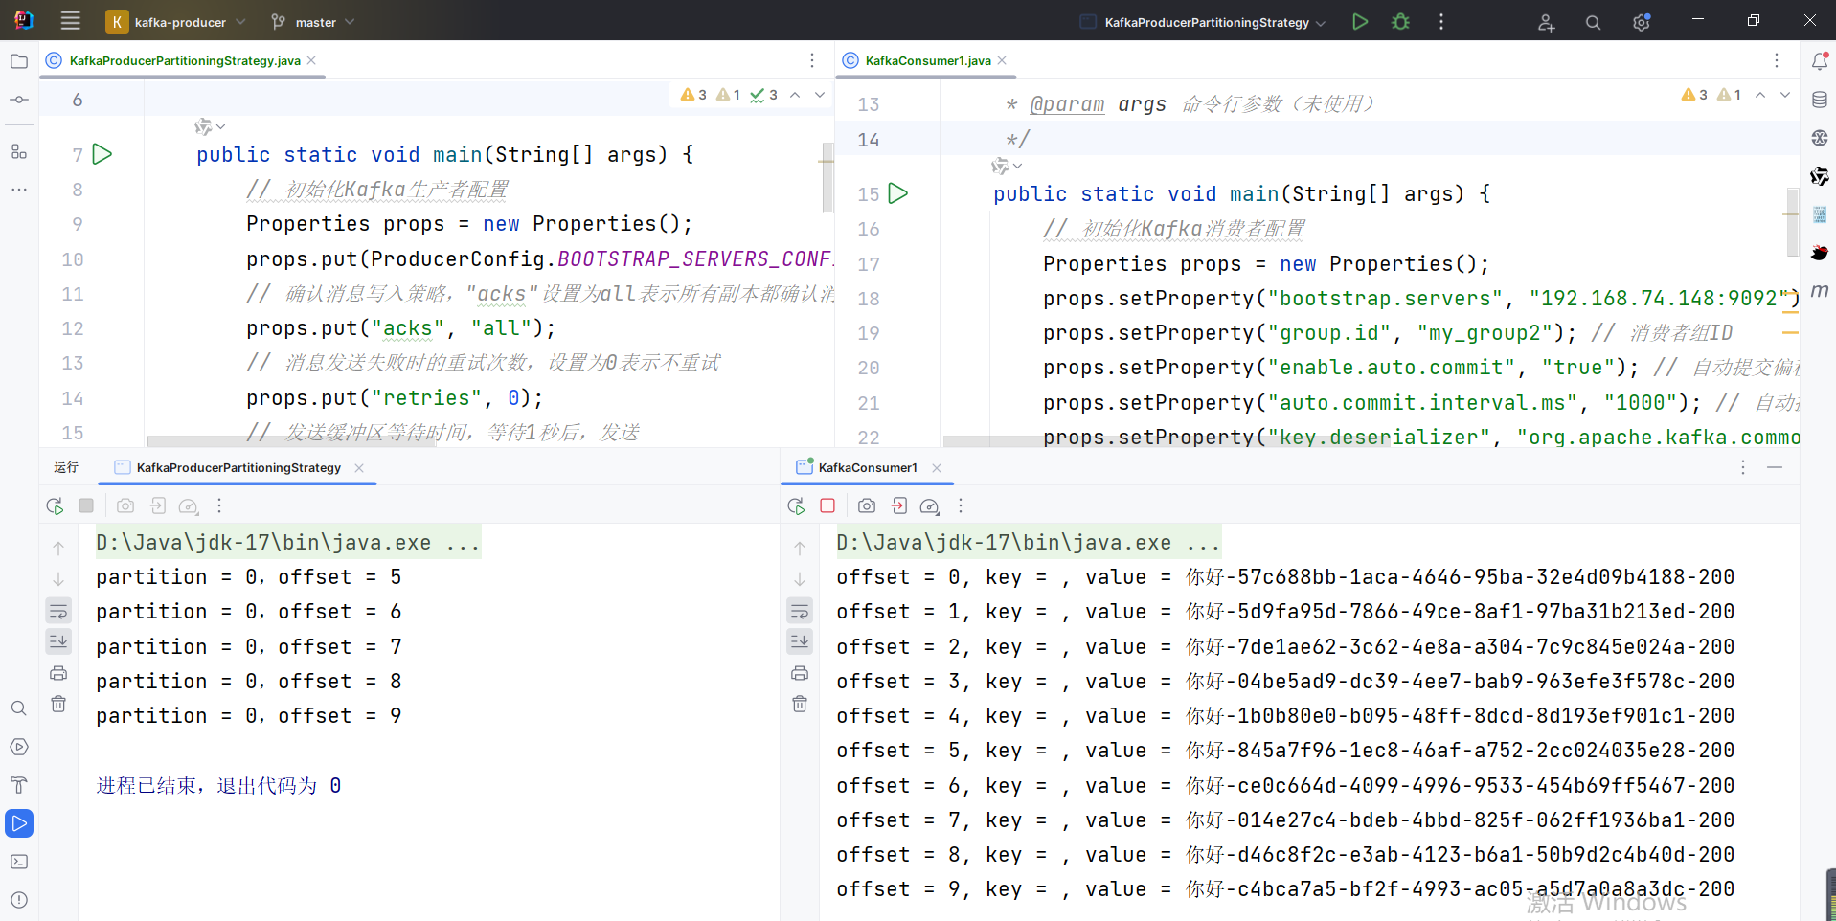Close the KafkaProducerPartitioningStrategy.java editor tab
1836x921 pixels.
[x=311, y=60]
